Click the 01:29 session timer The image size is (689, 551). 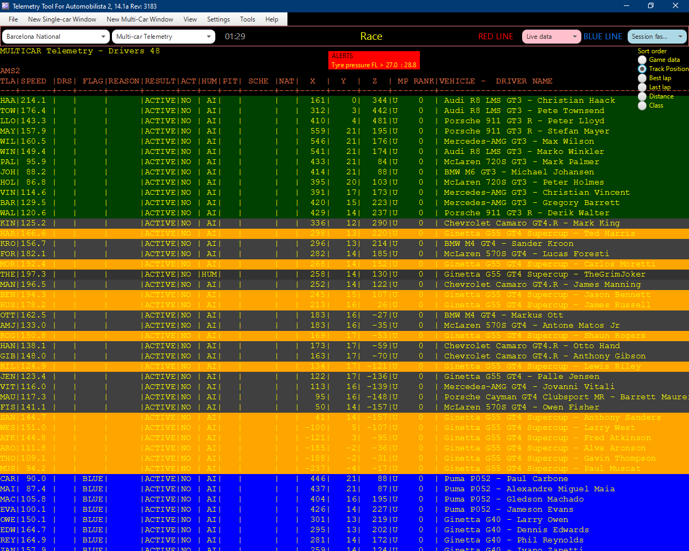pos(235,37)
